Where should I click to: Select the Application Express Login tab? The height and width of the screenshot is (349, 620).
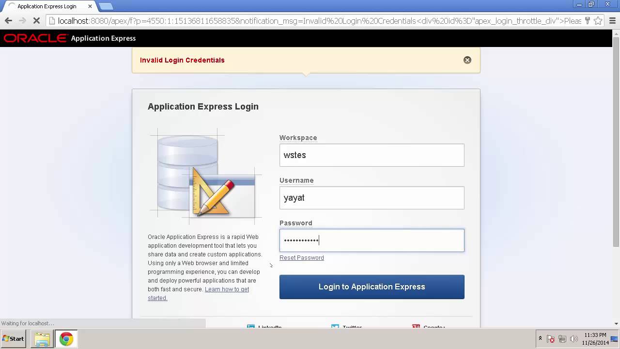pyautogui.click(x=49, y=6)
